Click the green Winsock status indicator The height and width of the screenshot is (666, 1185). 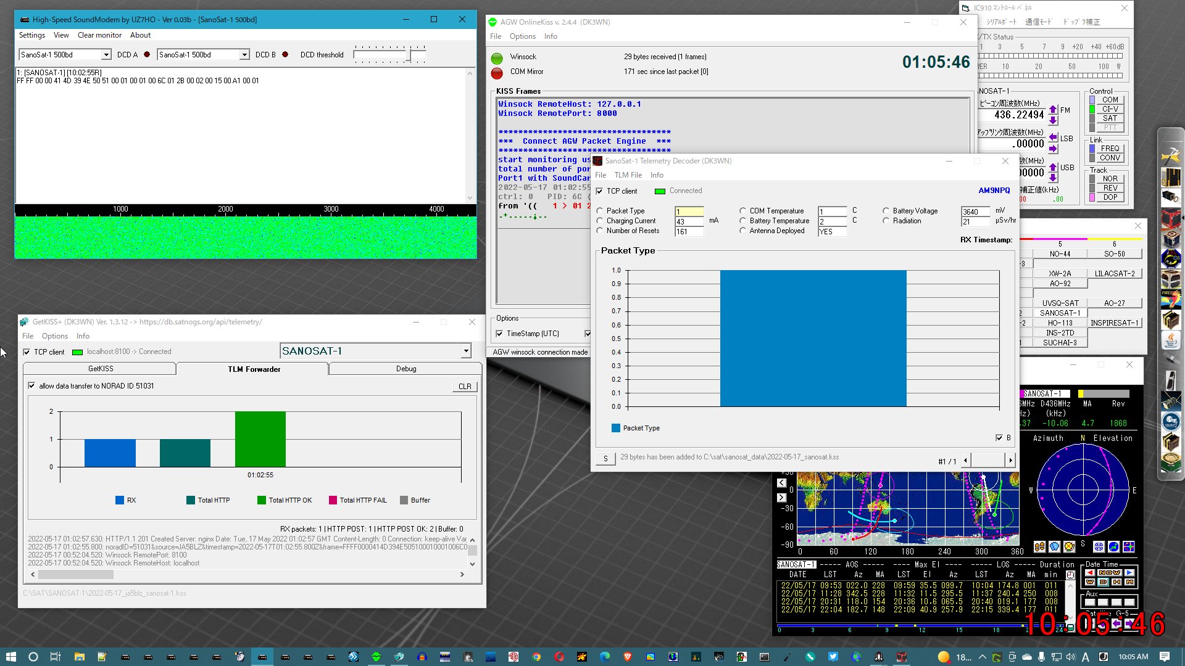coord(497,59)
